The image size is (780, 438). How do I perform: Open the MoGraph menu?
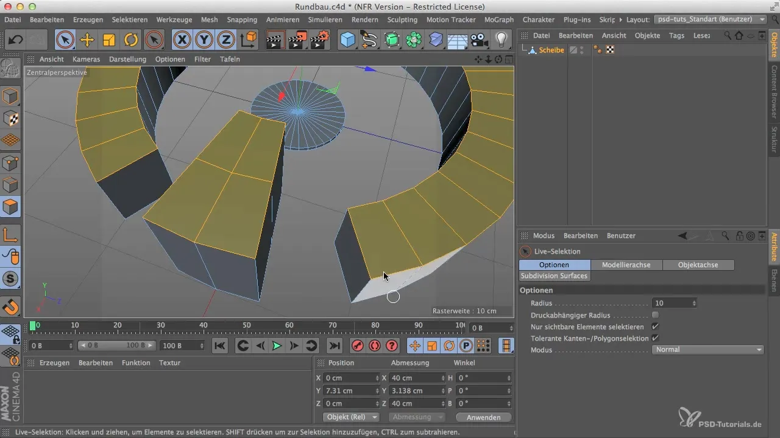click(499, 19)
